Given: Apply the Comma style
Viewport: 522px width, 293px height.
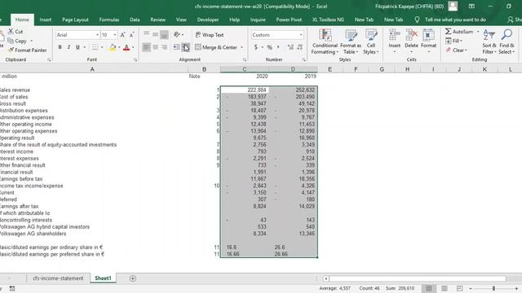Looking at the screenshot, I should 278,47.
